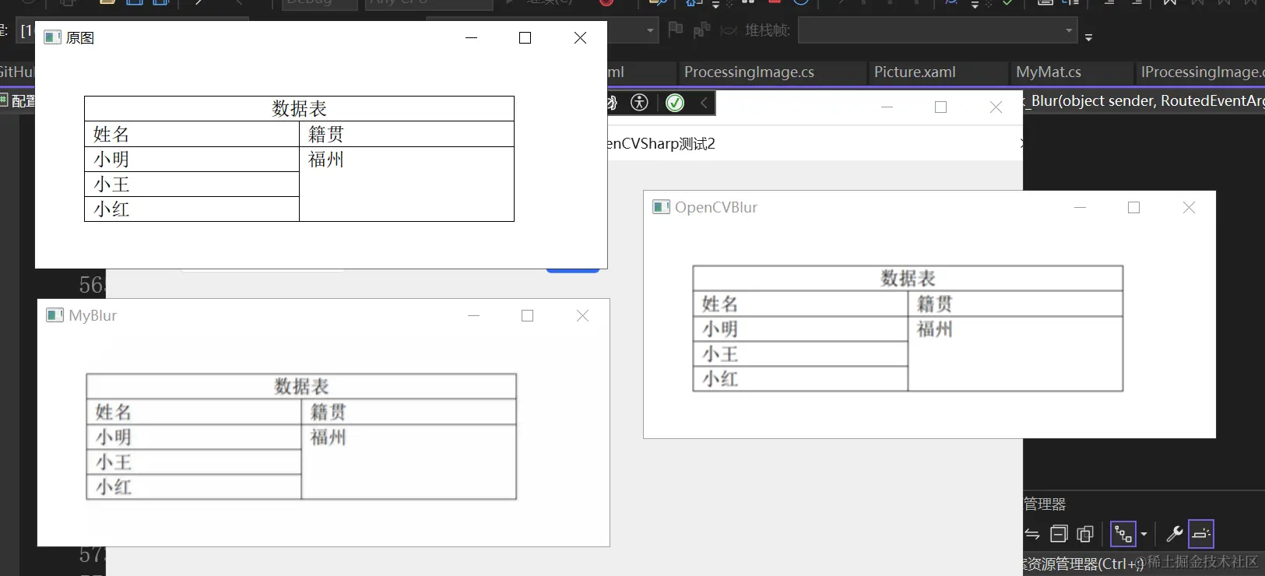Viewport: 1265px width, 576px height.
Task: Click 数据表 header in the 原图 window
Action: tap(299, 108)
